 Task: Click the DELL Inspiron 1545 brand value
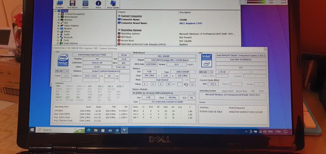(x=191, y=23)
